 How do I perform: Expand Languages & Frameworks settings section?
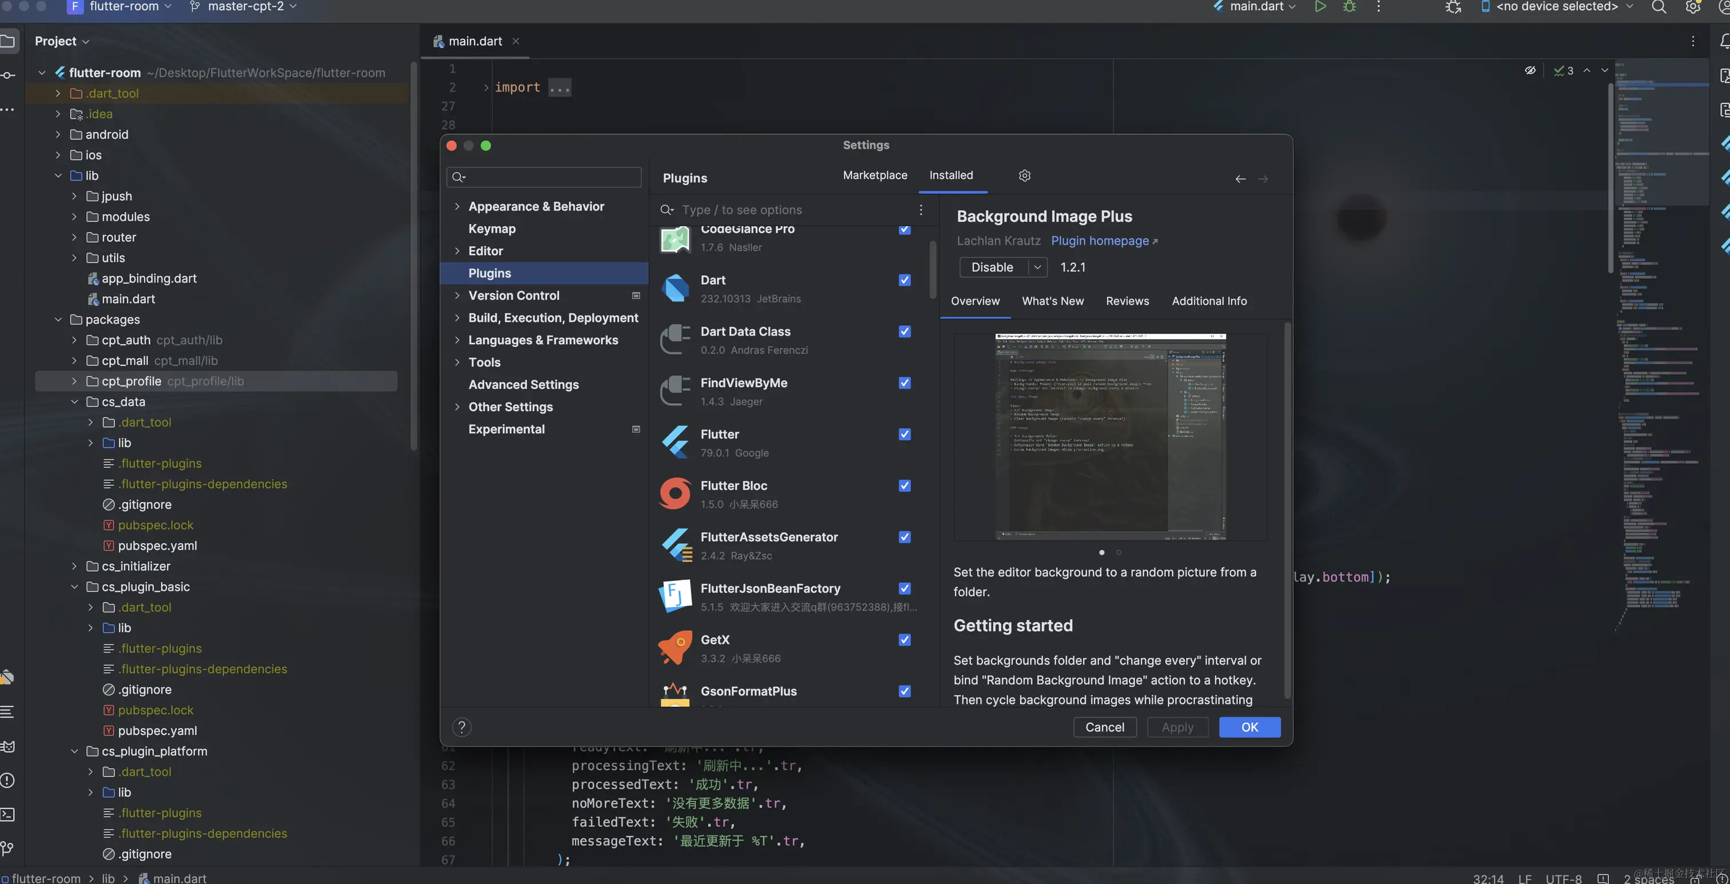pos(457,340)
